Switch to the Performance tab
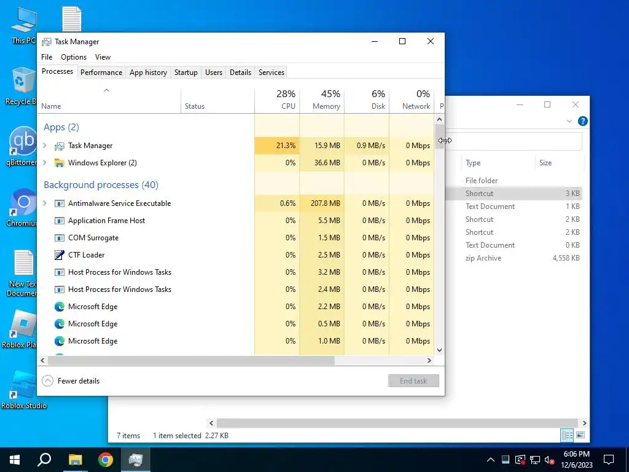The width and height of the screenshot is (629, 472). [x=101, y=73]
